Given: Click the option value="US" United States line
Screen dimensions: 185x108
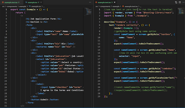Looking at the screenshot, I should pos(62,69).
